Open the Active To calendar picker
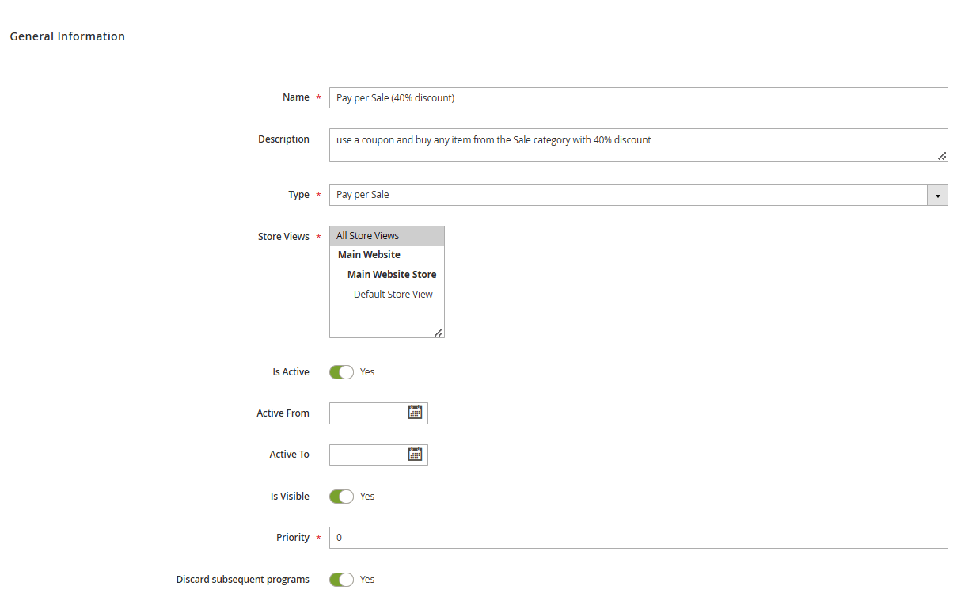Screen dimensions: 976x609 (415, 454)
